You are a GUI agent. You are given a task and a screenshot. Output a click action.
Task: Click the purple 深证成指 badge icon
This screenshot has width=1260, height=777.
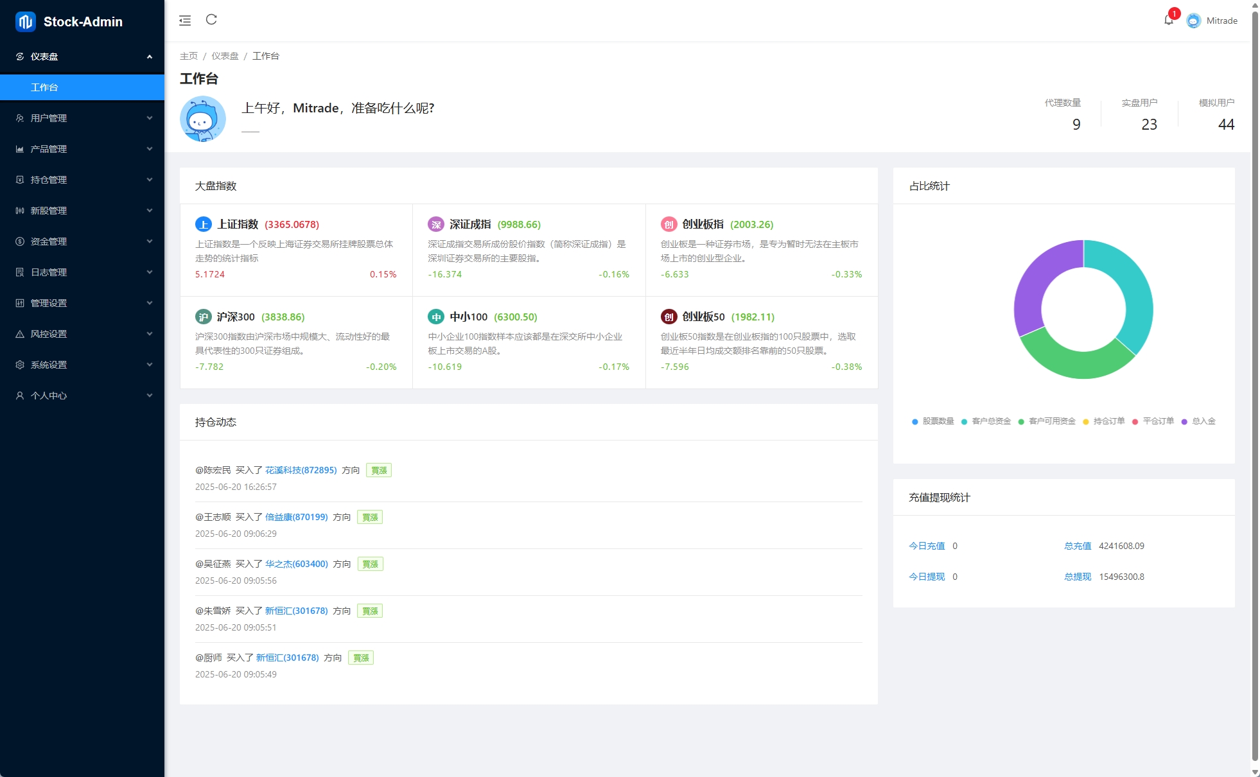coord(436,224)
